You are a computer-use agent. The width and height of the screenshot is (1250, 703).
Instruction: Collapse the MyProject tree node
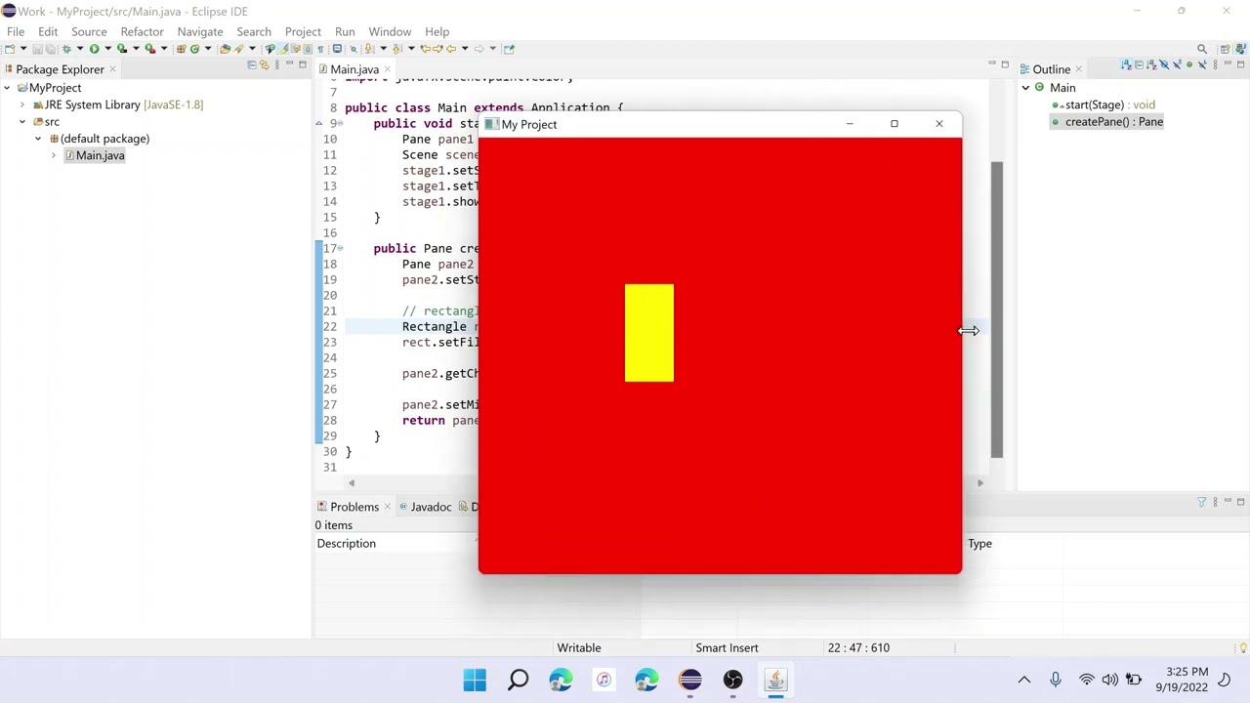[7, 88]
